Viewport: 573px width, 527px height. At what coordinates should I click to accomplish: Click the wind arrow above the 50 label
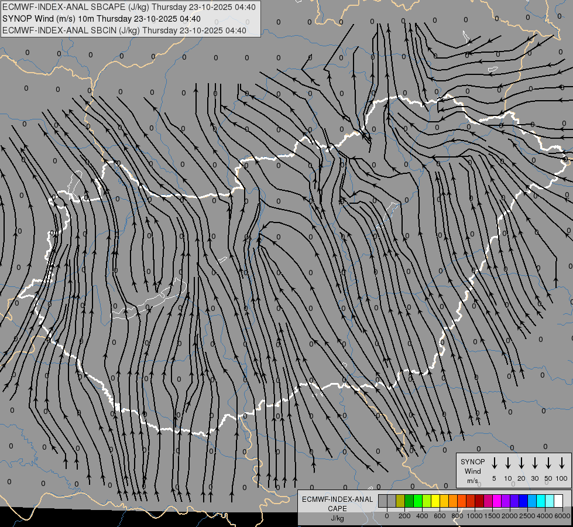click(548, 463)
